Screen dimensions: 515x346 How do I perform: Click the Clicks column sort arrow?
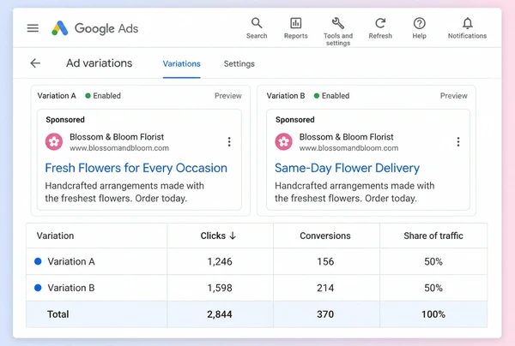(x=233, y=236)
